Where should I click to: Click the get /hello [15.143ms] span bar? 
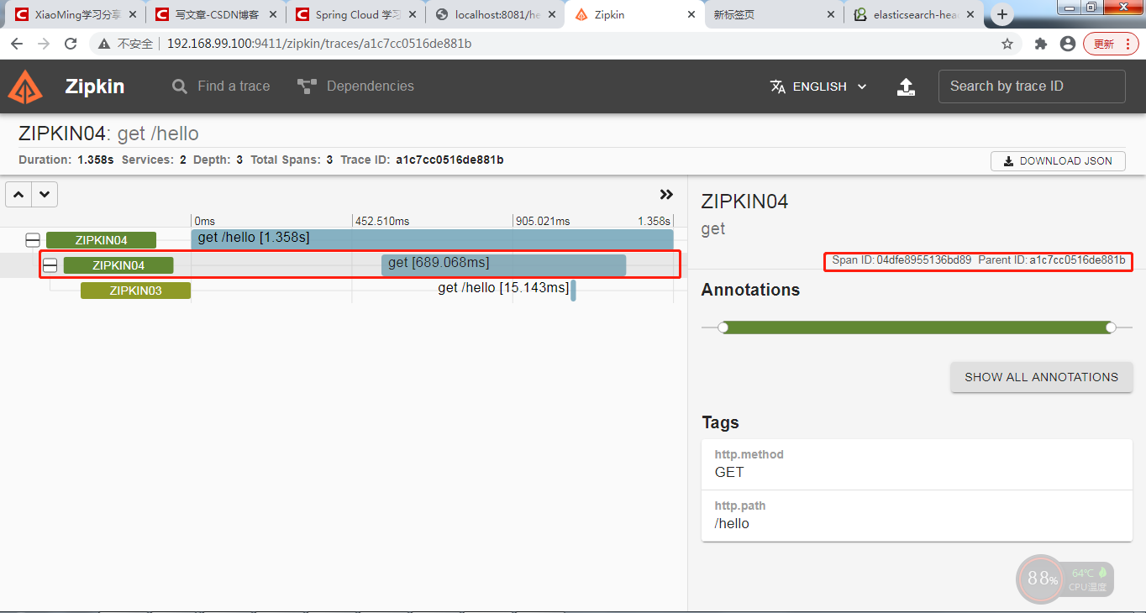point(573,291)
